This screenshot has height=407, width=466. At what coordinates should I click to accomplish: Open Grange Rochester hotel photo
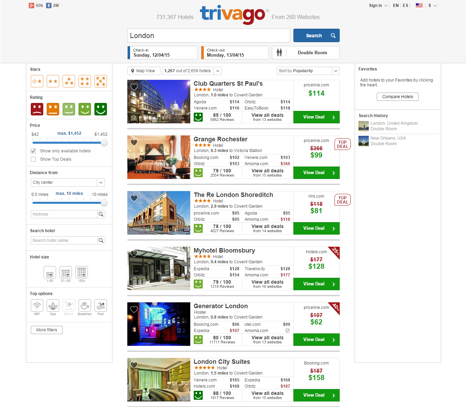159,157
